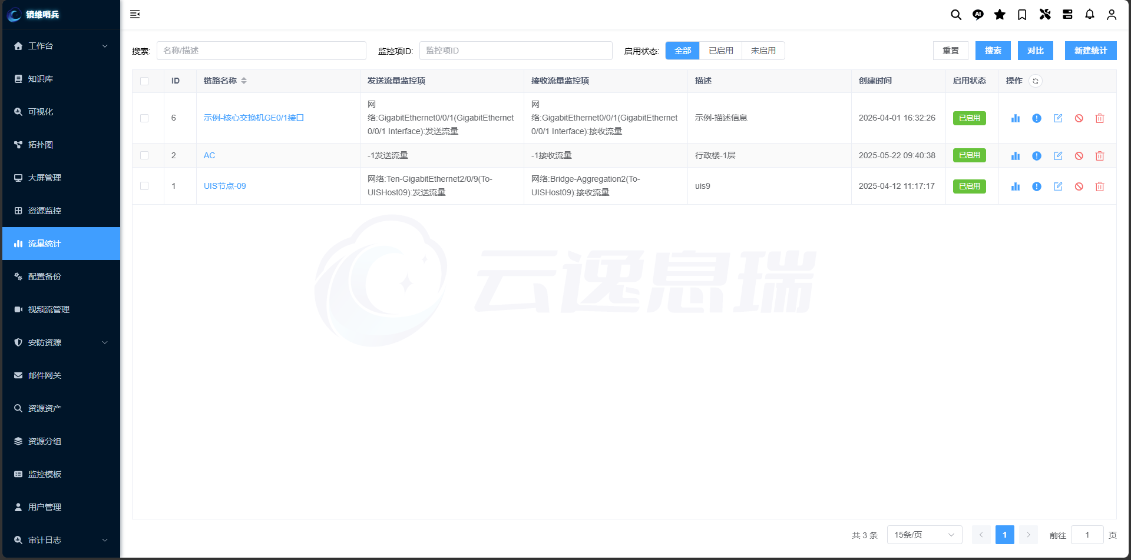Viewport: 1131px width, 560px height.
Task: Open favorites star icon in header
Action: pyautogui.click(x=1000, y=15)
